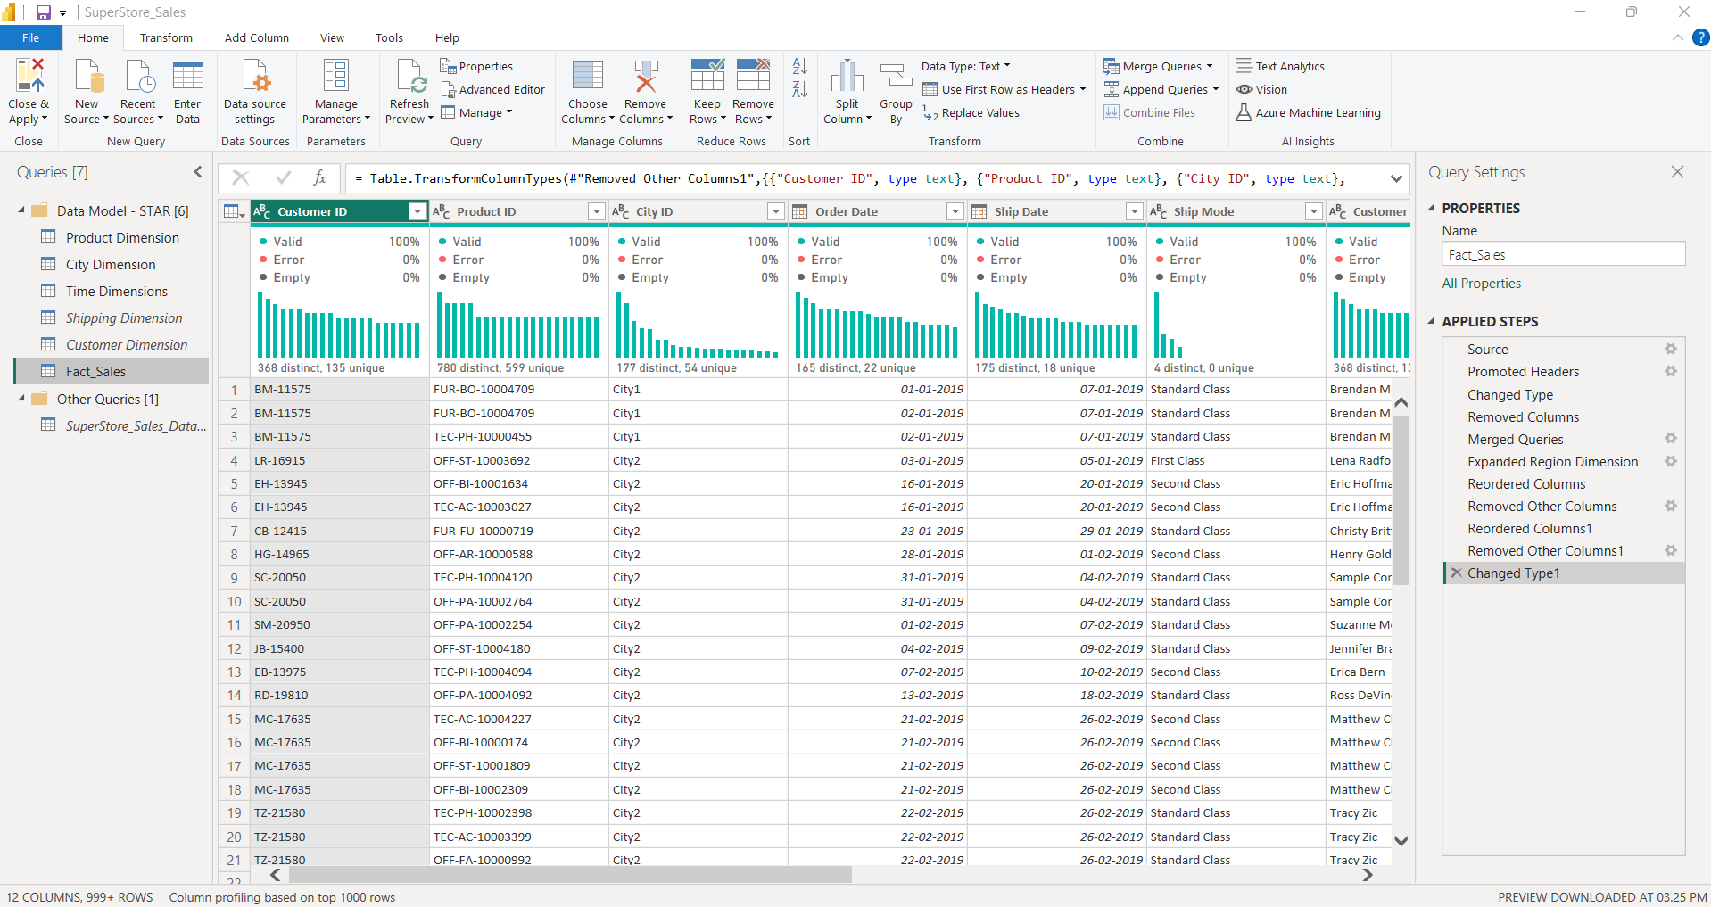Viewport: 1711px width, 907px height.
Task: Collapse the Other Queries folder
Action: tap(21, 399)
